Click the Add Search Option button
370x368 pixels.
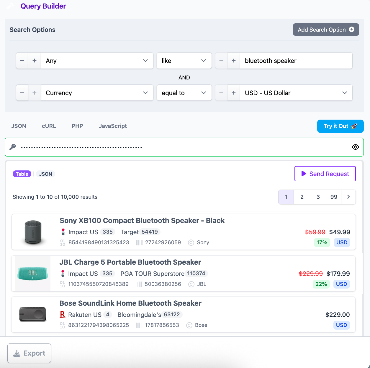point(326,30)
